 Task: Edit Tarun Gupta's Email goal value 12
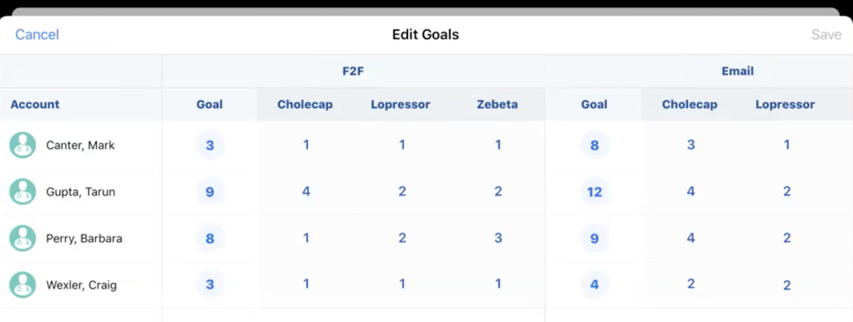594,192
